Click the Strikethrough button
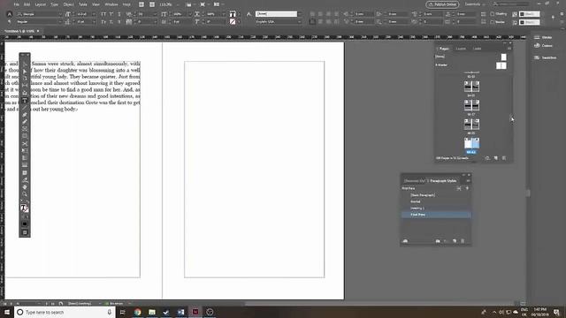 click(x=119, y=22)
